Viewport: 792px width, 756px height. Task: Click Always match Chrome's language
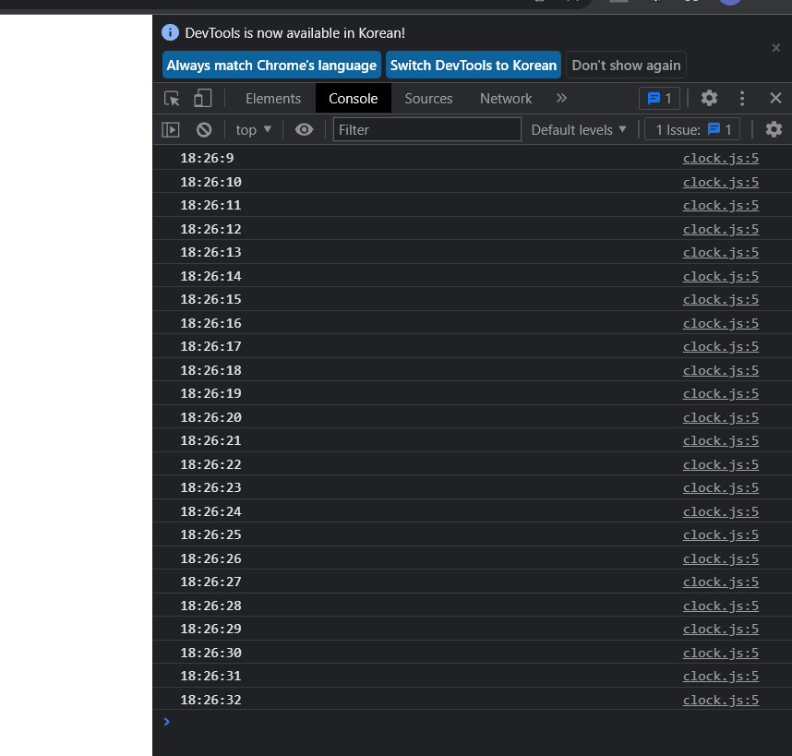271,66
